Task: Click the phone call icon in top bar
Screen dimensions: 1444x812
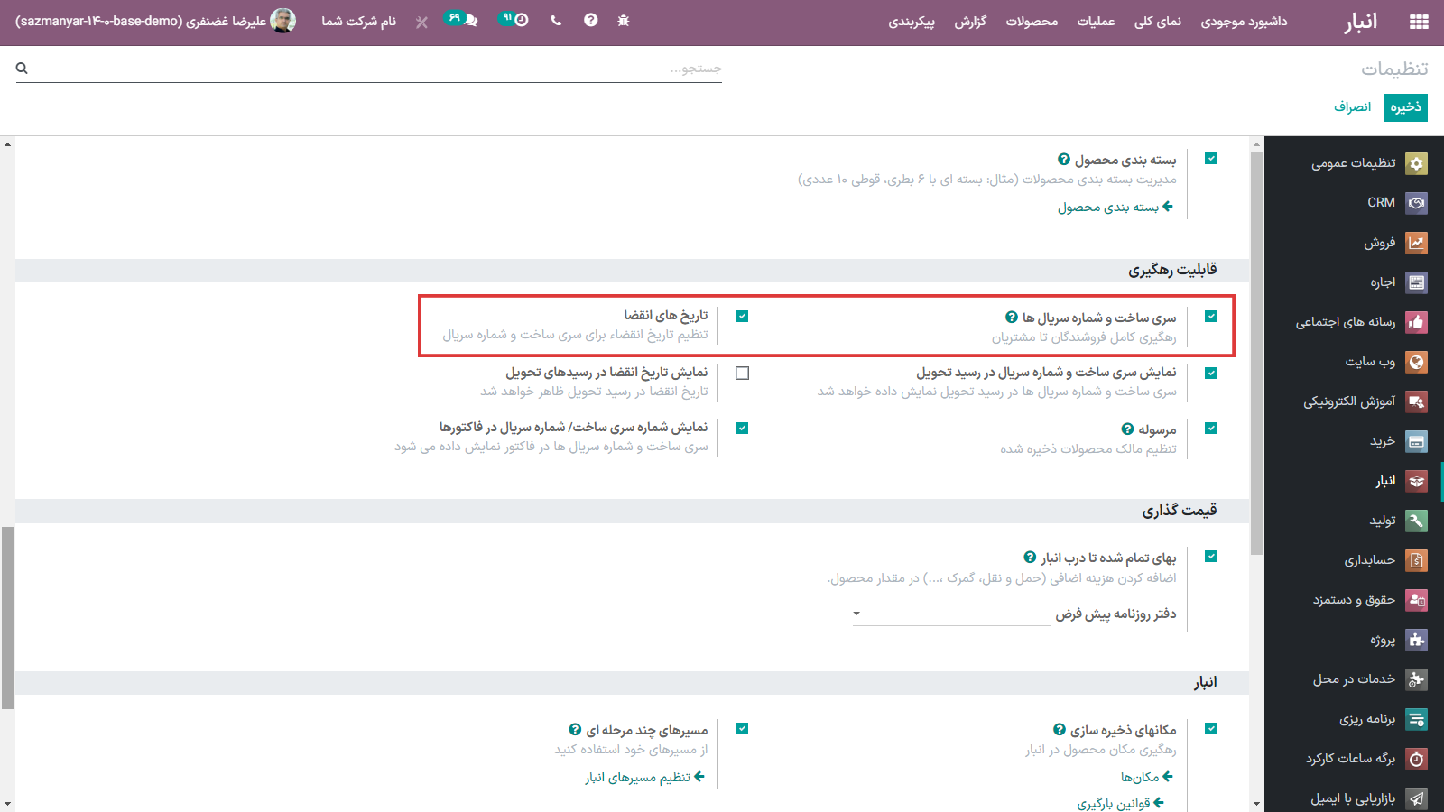Action: click(x=556, y=21)
